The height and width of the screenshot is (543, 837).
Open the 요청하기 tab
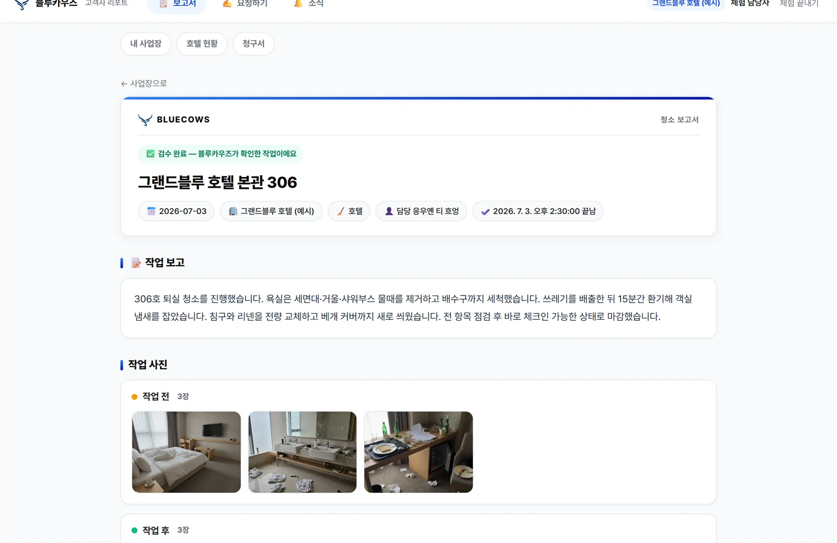[245, 4]
